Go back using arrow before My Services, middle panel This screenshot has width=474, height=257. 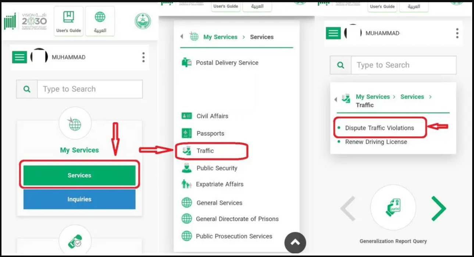click(182, 37)
